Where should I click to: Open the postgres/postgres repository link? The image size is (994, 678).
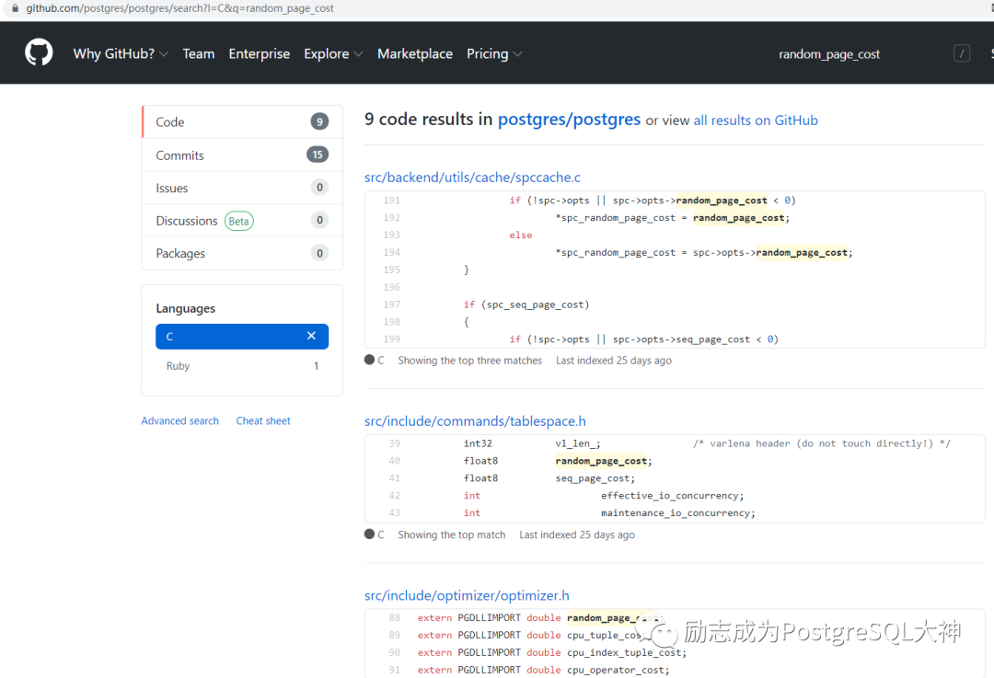pyautogui.click(x=570, y=119)
